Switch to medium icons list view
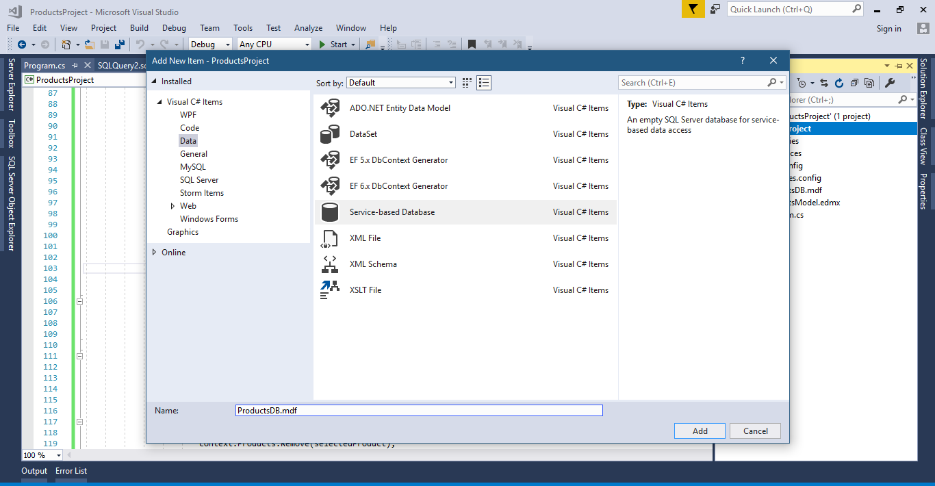Viewport: 935px width, 486px height. point(484,83)
